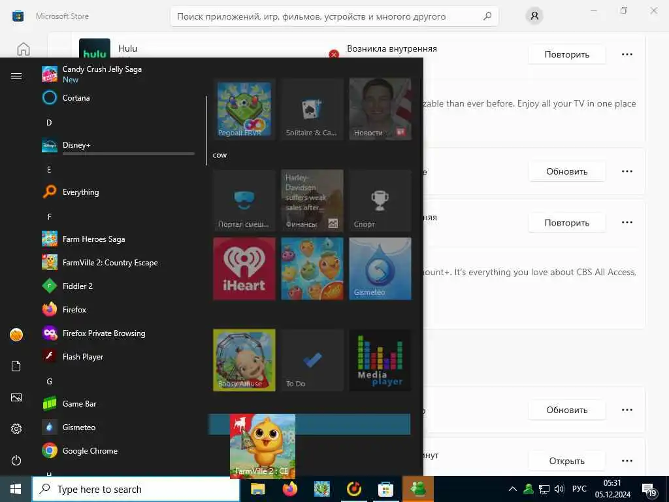Open more options beside second Повторить

627,222
